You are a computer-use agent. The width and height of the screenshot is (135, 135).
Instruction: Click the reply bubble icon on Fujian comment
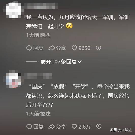pyautogui.click(x=29, y=127)
